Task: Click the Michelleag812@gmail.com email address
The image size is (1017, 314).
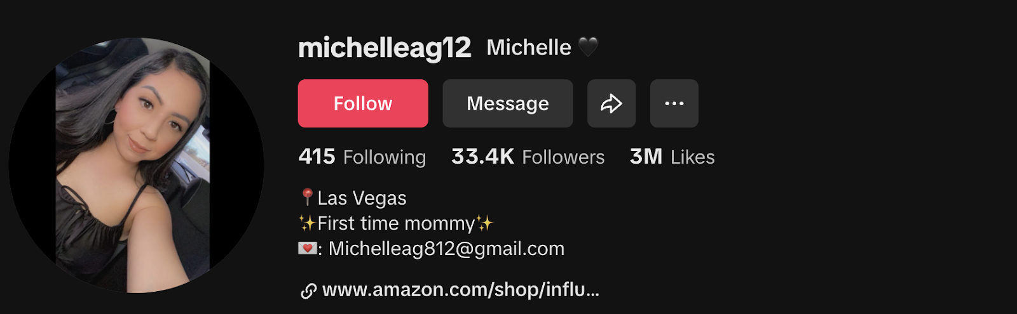Action: point(446,249)
